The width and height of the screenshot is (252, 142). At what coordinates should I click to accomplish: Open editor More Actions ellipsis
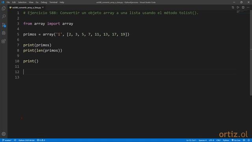[248, 7]
